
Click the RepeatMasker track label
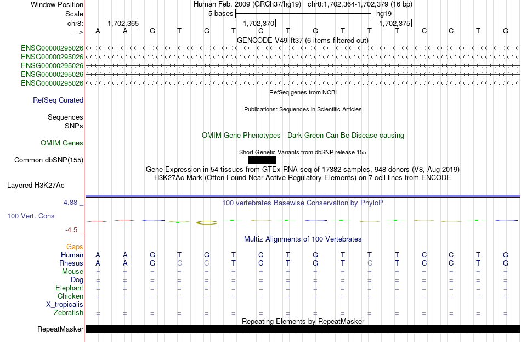tap(60, 329)
